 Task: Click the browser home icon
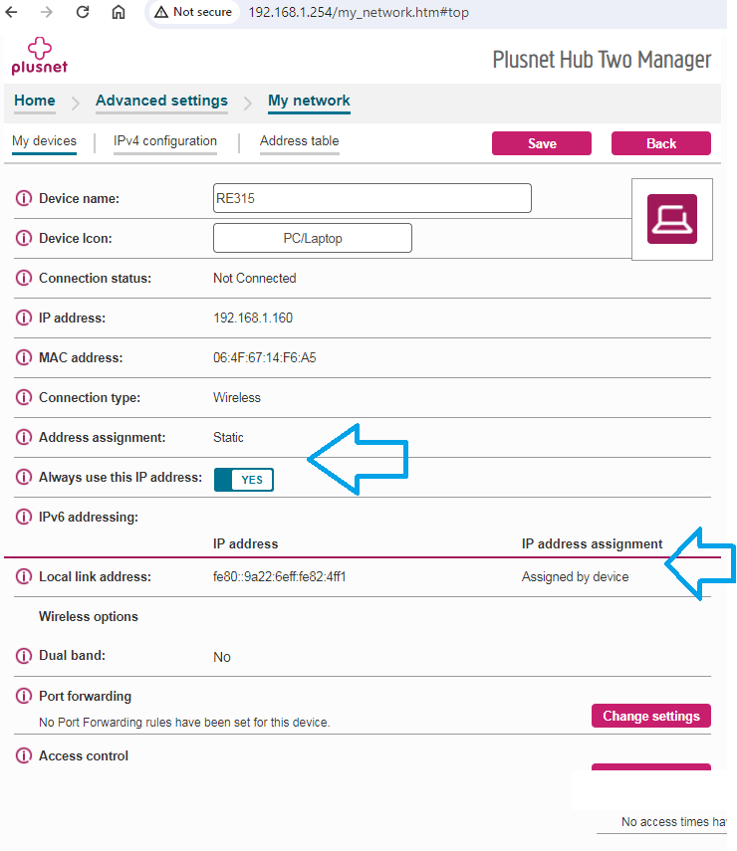(x=119, y=13)
